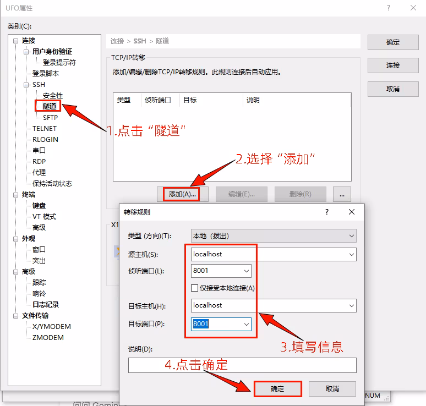Click the 说明(D) description field

coord(242,365)
